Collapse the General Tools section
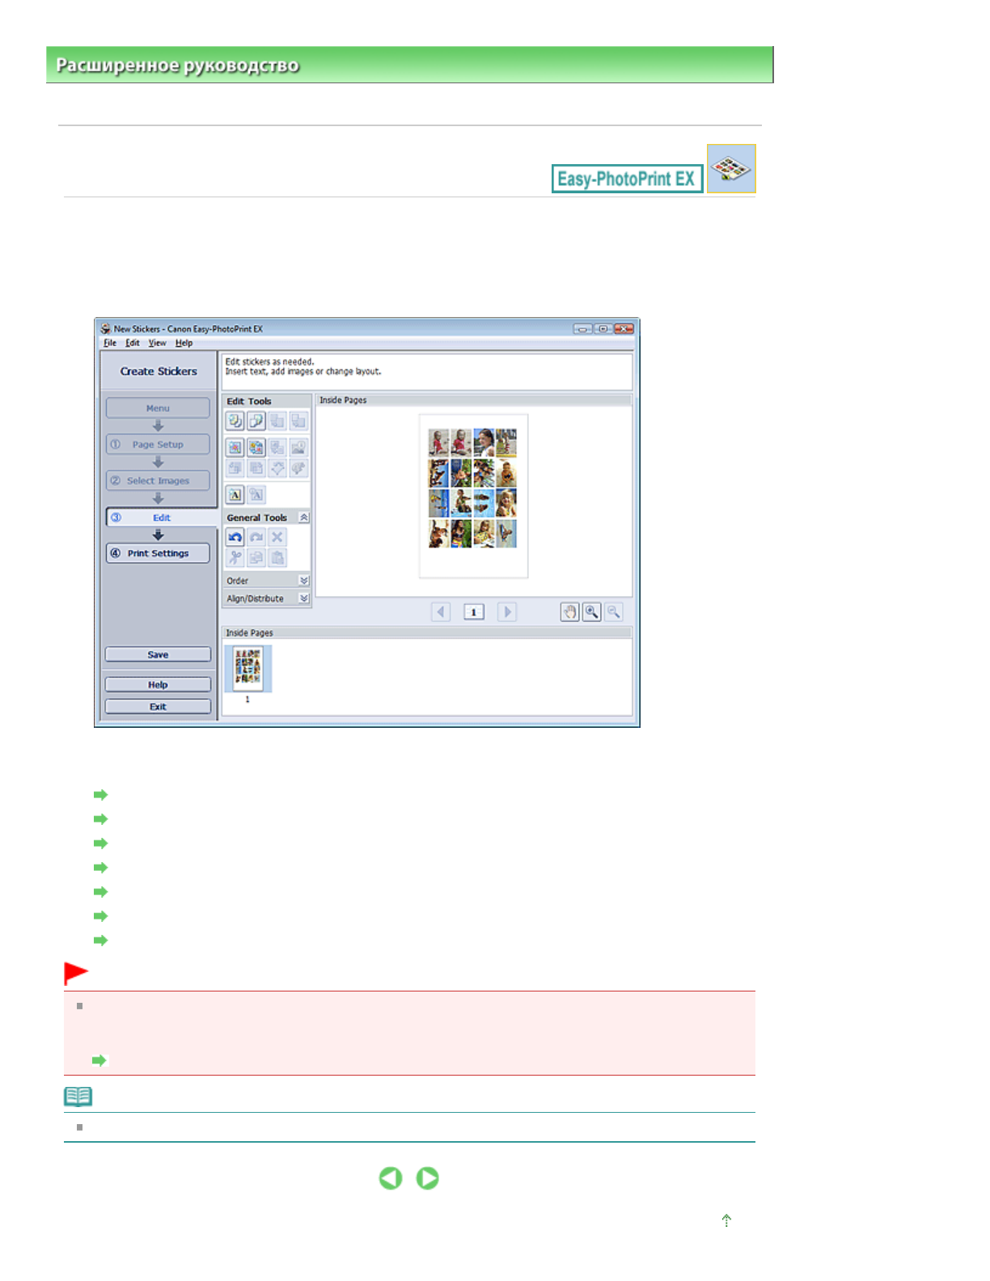The image size is (990, 1281). [x=304, y=518]
